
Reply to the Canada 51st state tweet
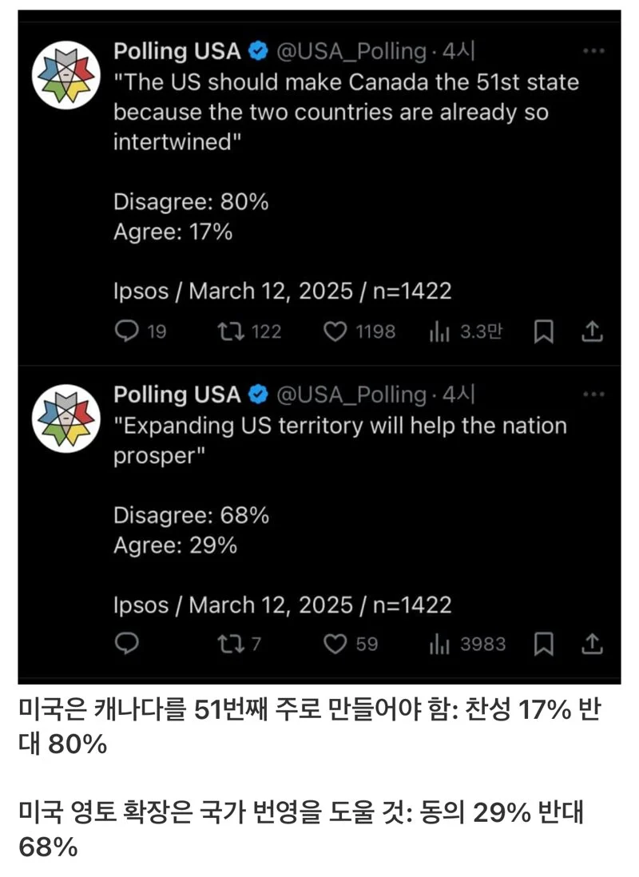pos(126,331)
